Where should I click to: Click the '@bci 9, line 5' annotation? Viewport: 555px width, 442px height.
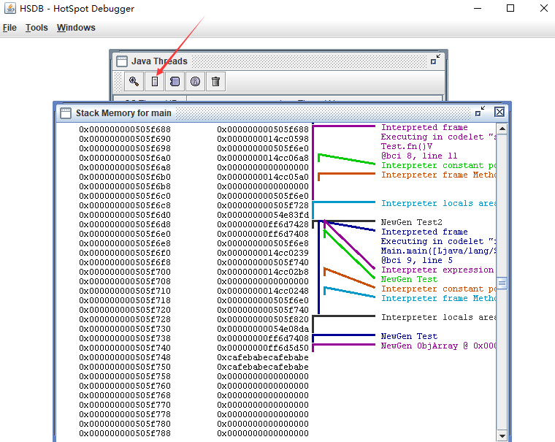click(416, 260)
